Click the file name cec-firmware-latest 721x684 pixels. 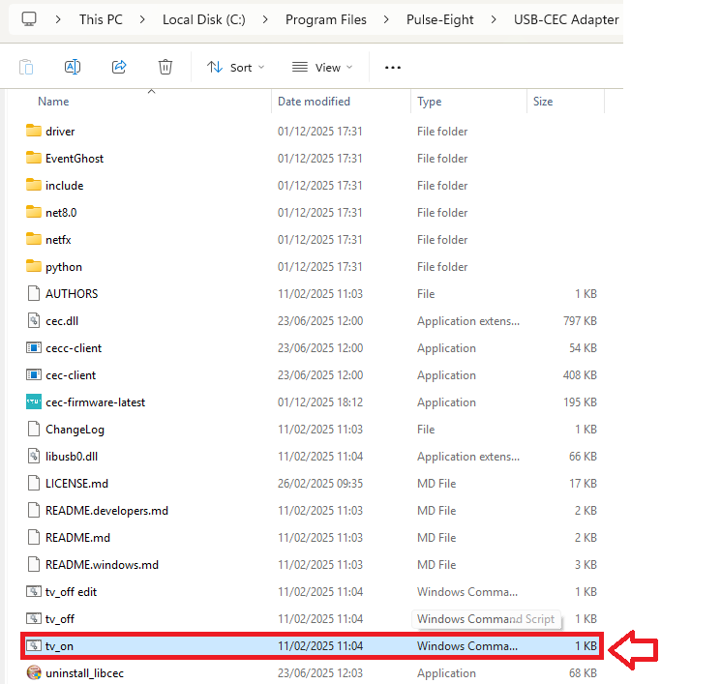point(95,402)
